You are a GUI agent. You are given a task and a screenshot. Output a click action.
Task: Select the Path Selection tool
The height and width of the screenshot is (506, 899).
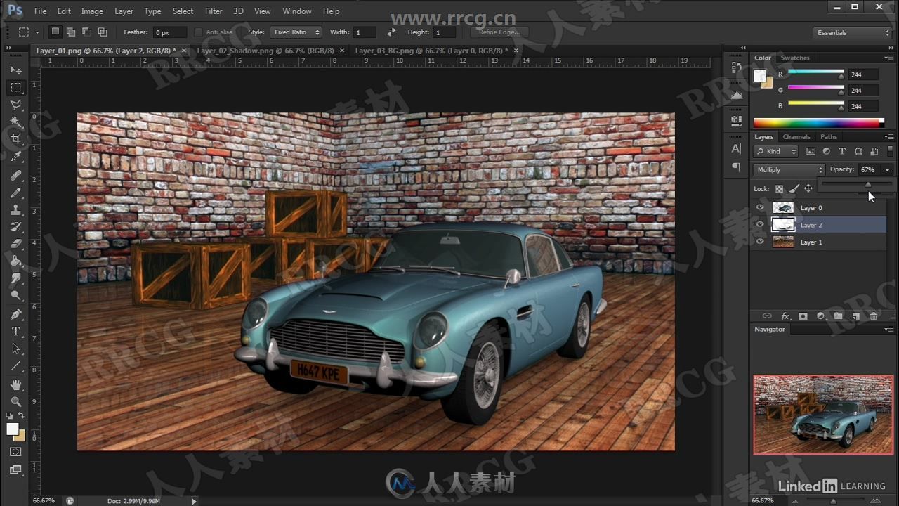tap(15, 349)
